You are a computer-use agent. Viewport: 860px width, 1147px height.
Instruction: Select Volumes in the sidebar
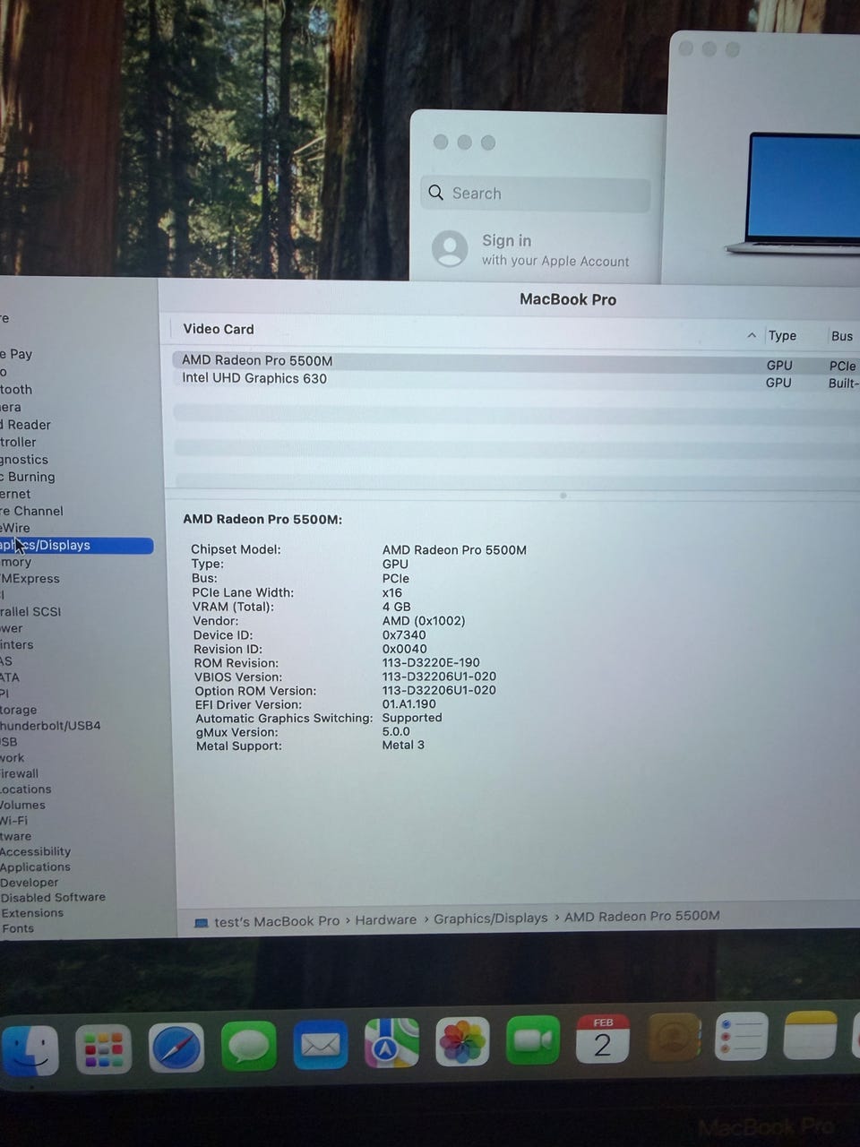coord(22,805)
